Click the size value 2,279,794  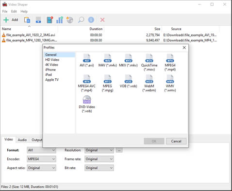coord(153,35)
